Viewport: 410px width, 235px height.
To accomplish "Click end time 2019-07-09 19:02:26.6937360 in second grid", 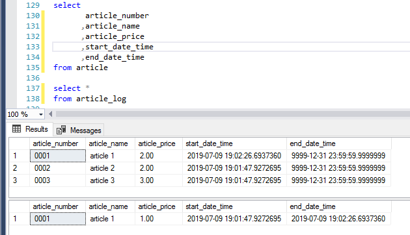I will [x=339, y=219].
